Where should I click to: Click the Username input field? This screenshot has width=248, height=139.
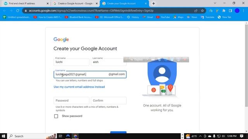point(90,75)
